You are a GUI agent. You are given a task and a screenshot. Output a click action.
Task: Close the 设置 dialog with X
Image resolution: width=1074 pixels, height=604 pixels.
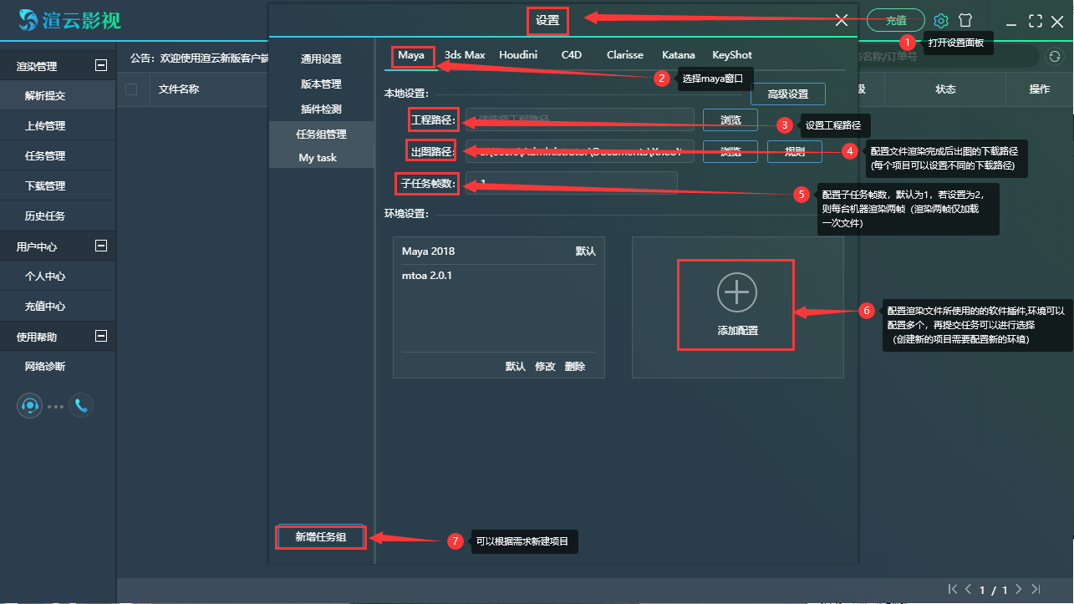click(842, 21)
